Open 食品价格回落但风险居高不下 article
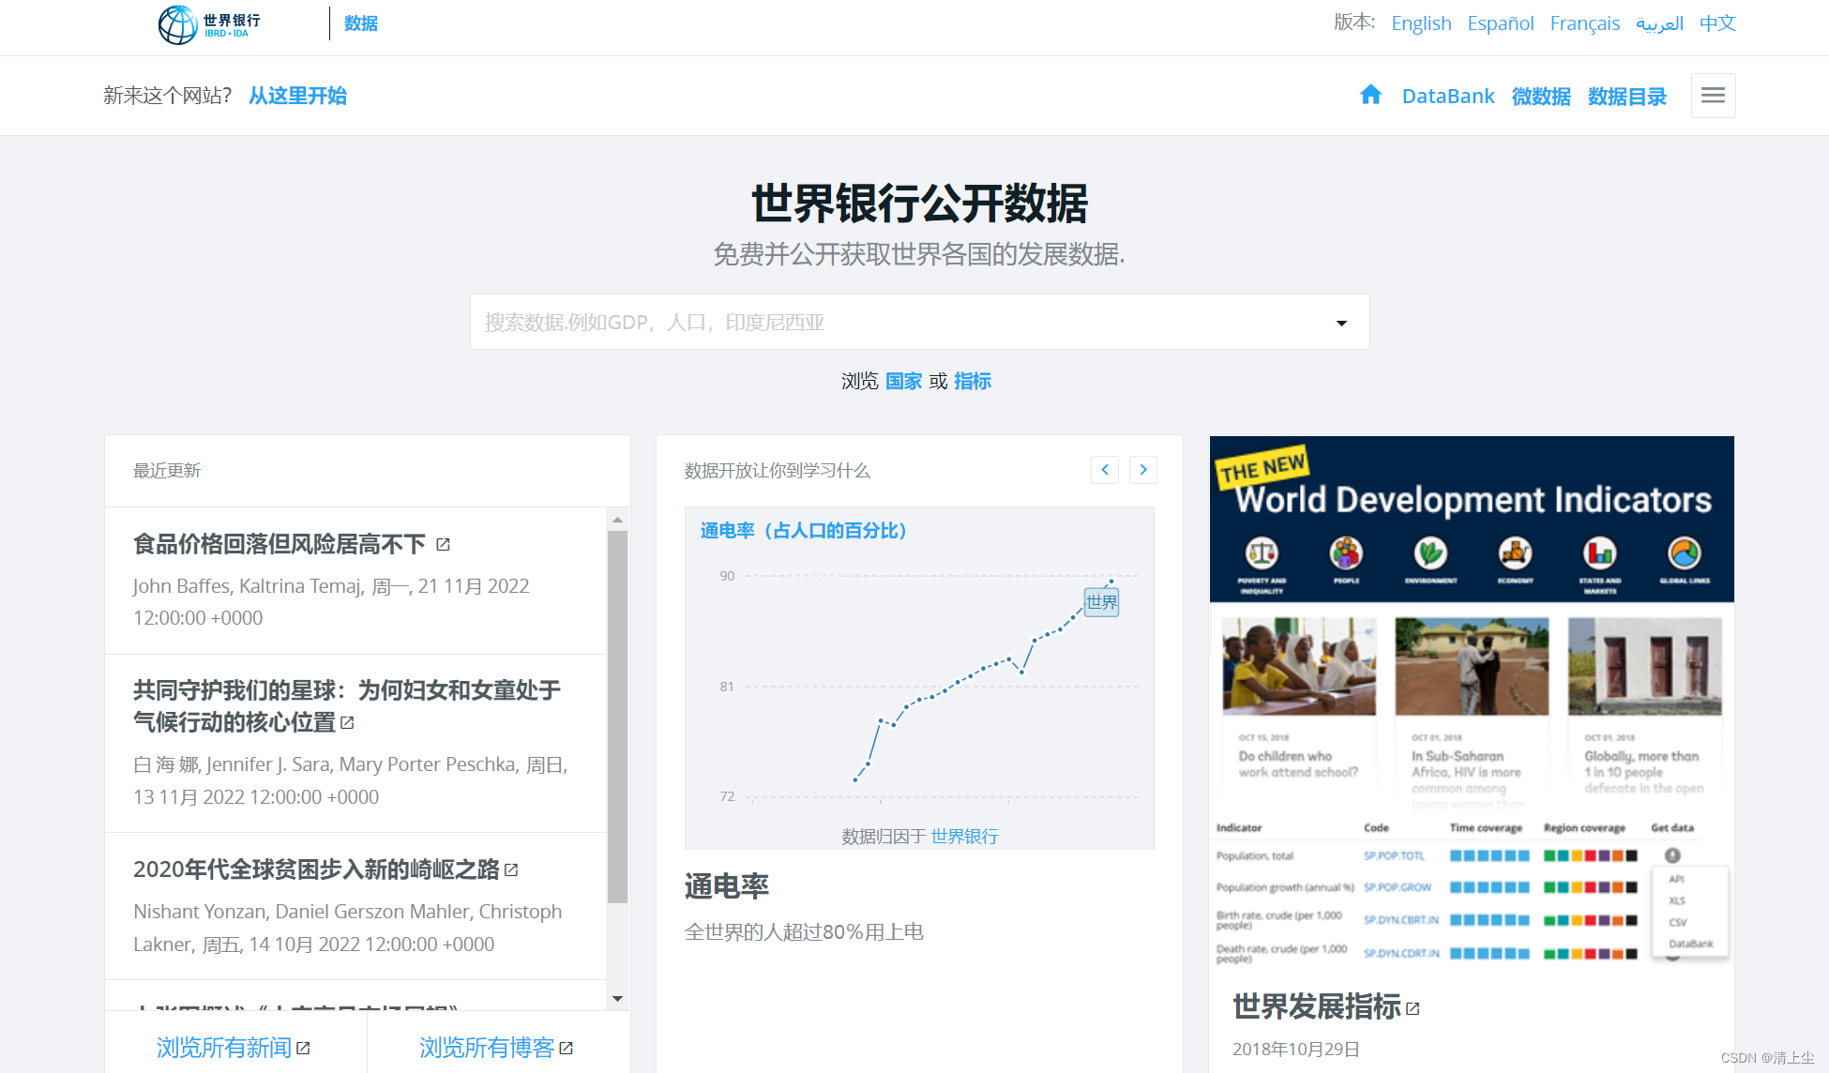The image size is (1829, 1073). click(280, 544)
